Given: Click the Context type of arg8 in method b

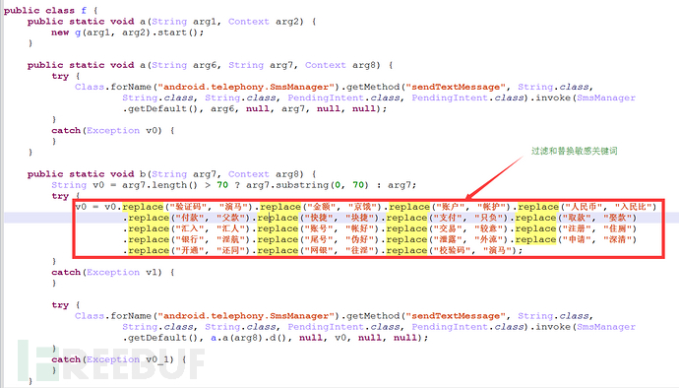Looking at the screenshot, I should [x=249, y=174].
